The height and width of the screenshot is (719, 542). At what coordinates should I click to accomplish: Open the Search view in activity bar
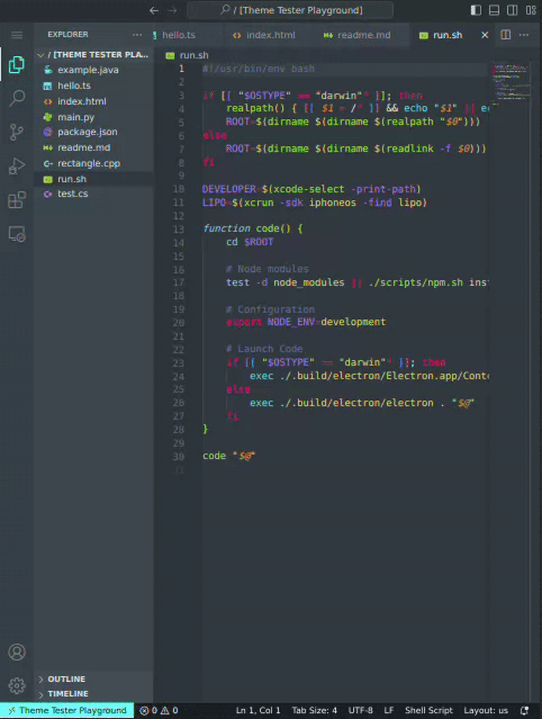click(x=17, y=98)
